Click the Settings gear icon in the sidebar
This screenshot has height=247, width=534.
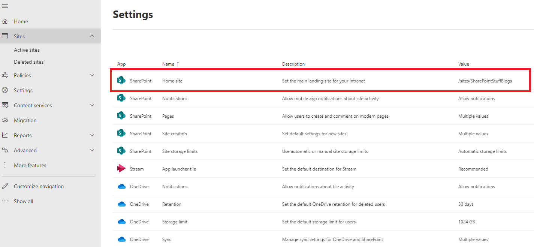click(x=5, y=90)
